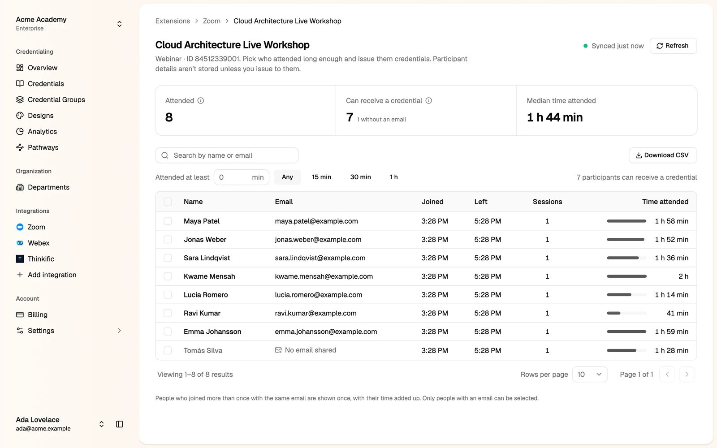This screenshot has width=717, height=448.
Task: Collapse the sidebar with the panel icon
Action: click(120, 424)
